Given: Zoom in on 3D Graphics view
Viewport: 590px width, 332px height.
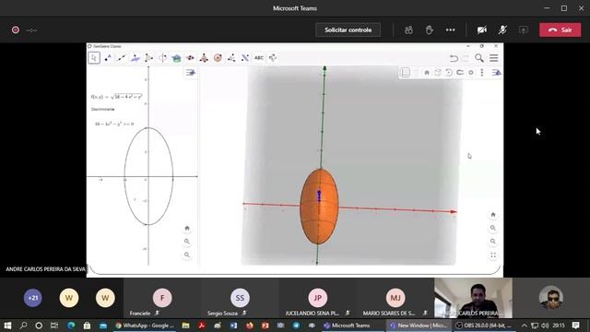Looking at the screenshot, I should [x=493, y=228].
